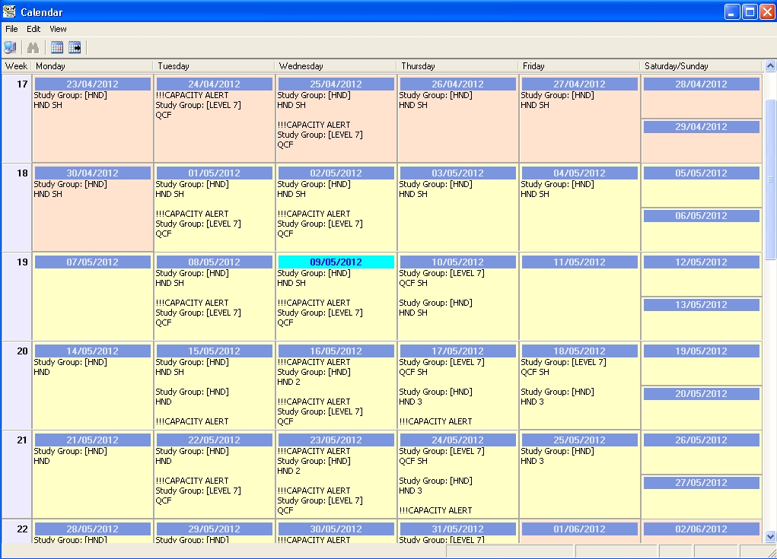The width and height of the screenshot is (777, 559).
Task: Click week number 17
Action: click(22, 84)
